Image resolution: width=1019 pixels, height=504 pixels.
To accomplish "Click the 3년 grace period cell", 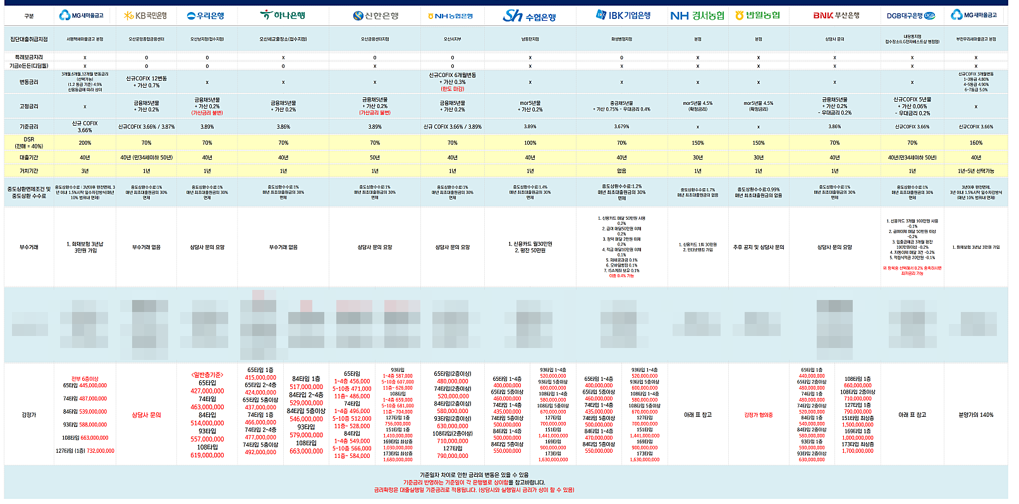I will click(85, 171).
